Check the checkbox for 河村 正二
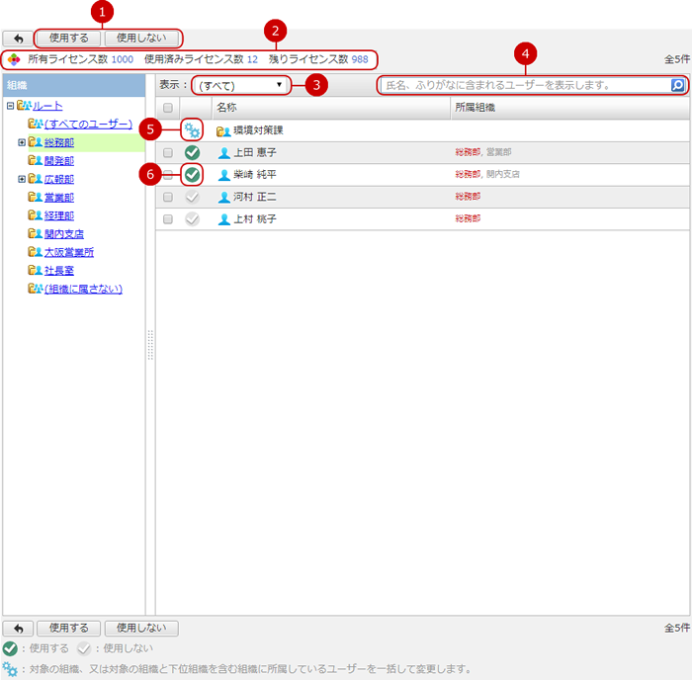The image size is (692, 680). click(x=168, y=197)
